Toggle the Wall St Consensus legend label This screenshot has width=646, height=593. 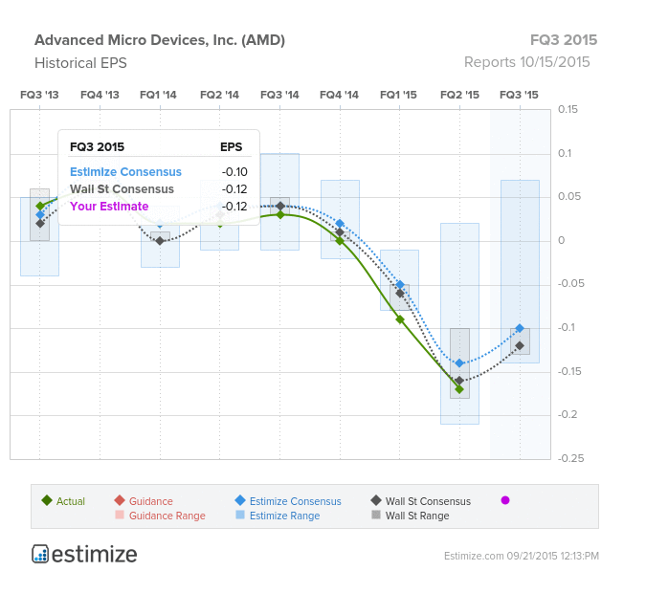[428, 501]
